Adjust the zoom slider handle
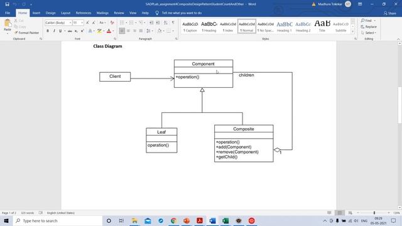402x226 pixels. point(374,213)
